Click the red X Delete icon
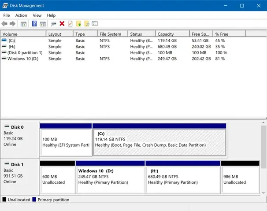267x211 pixels. [62, 24]
